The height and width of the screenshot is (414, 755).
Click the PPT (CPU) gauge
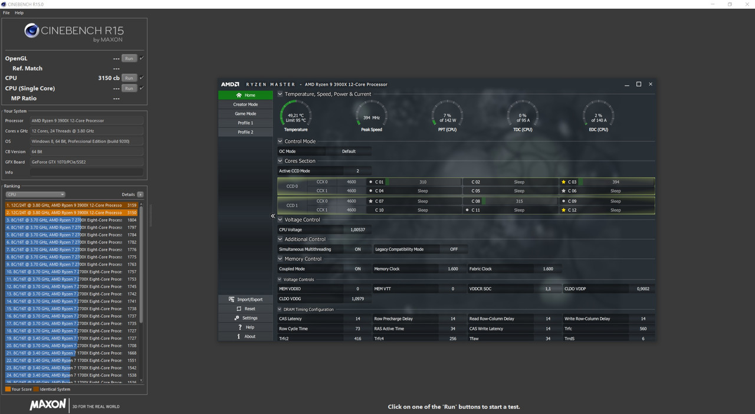click(x=447, y=115)
